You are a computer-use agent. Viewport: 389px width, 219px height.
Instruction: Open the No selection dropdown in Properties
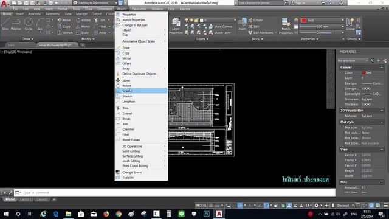point(353,61)
